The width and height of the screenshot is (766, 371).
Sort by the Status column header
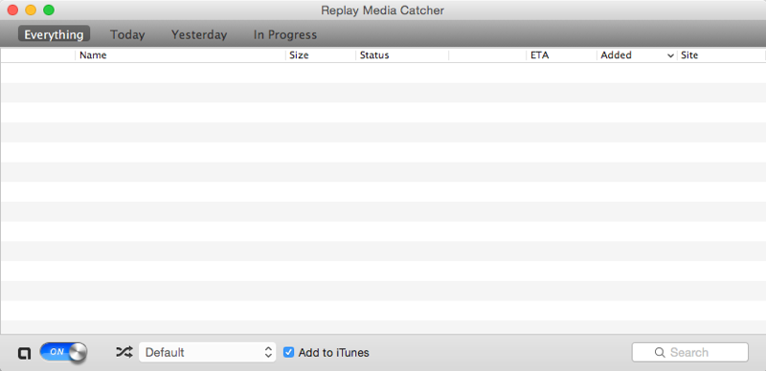point(402,55)
